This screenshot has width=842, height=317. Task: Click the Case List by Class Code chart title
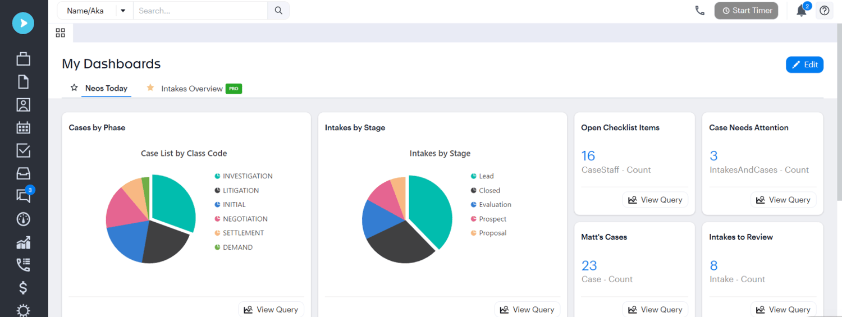(x=184, y=153)
